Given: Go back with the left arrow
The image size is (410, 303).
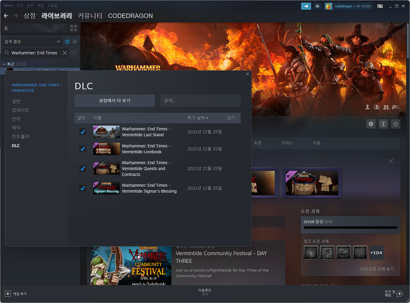Looking at the screenshot, I should pyautogui.click(x=6, y=16).
